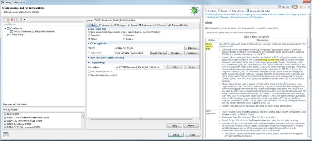Click the Launch Group green icon
The image size is (312, 141).
pyautogui.click(x=8, y=35)
